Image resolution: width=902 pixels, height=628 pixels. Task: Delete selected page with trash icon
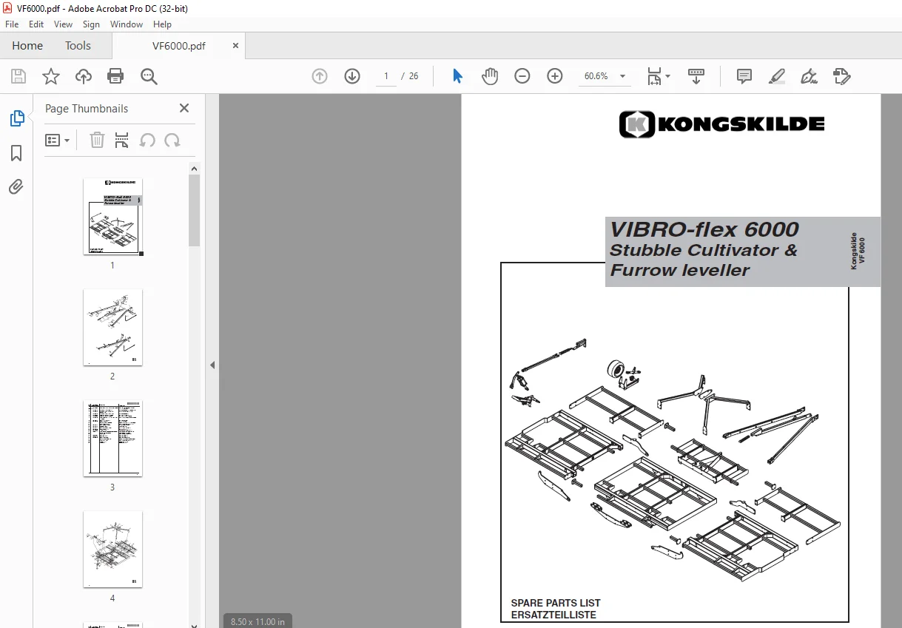(x=97, y=140)
